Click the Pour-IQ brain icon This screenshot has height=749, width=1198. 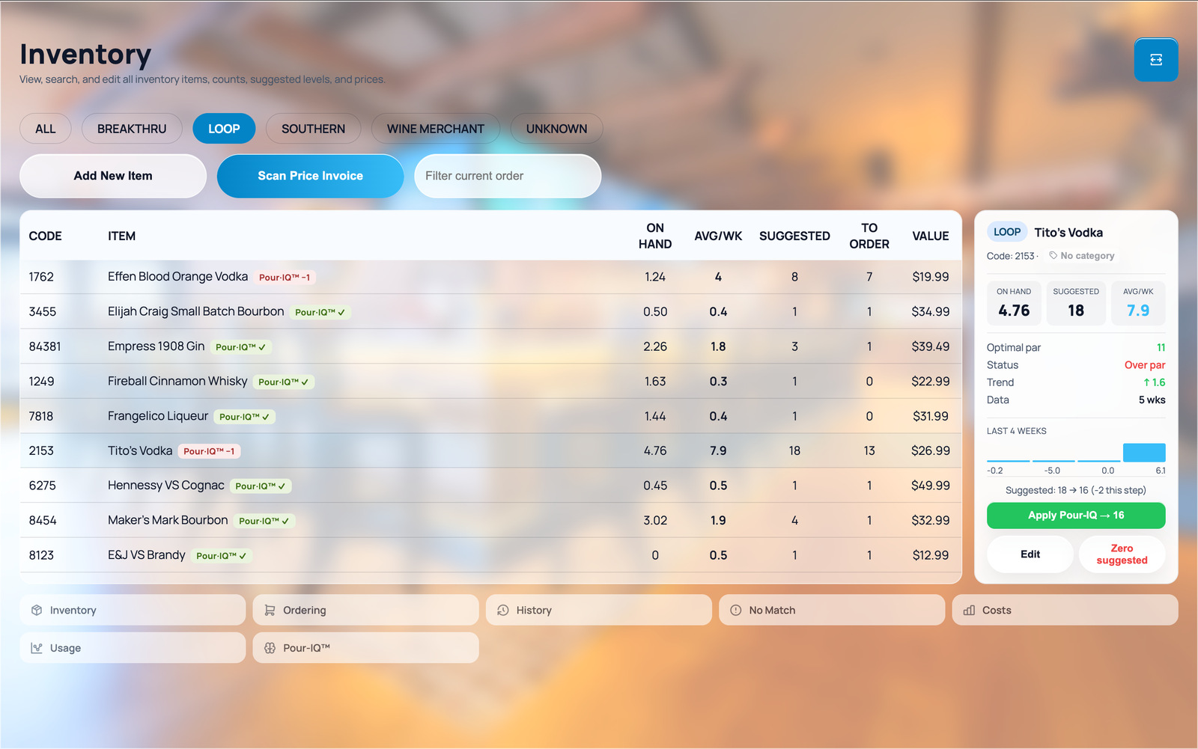click(270, 648)
